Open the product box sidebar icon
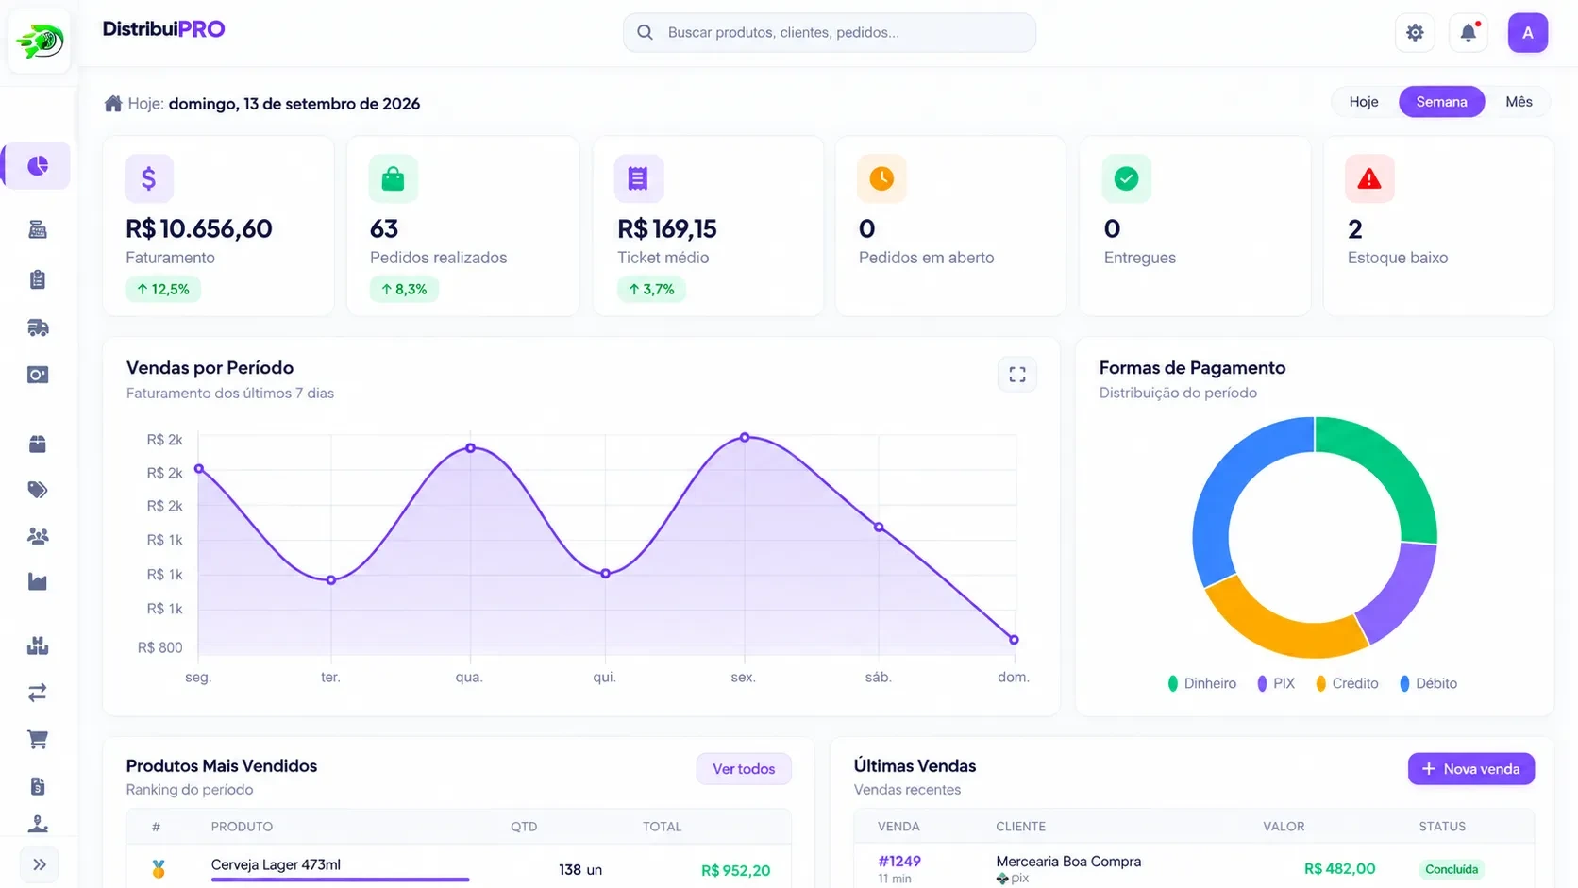Viewport: 1578px width, 888px height. point(38,444)
